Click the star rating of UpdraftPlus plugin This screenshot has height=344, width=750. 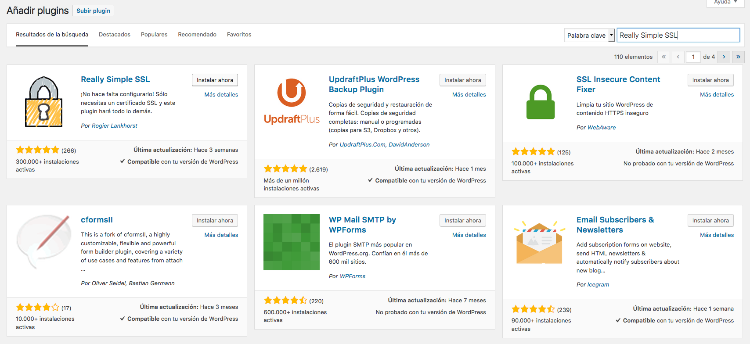(x=285, y=169)
